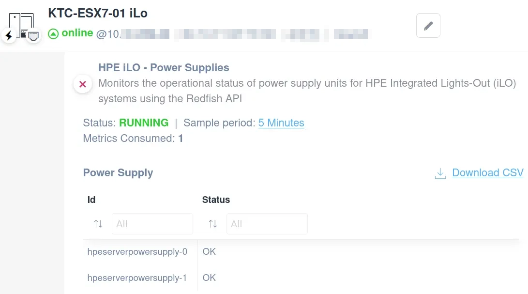Click the Download CSV link
Viewport: 528px width, 294px height.
(x=487, y=173)
